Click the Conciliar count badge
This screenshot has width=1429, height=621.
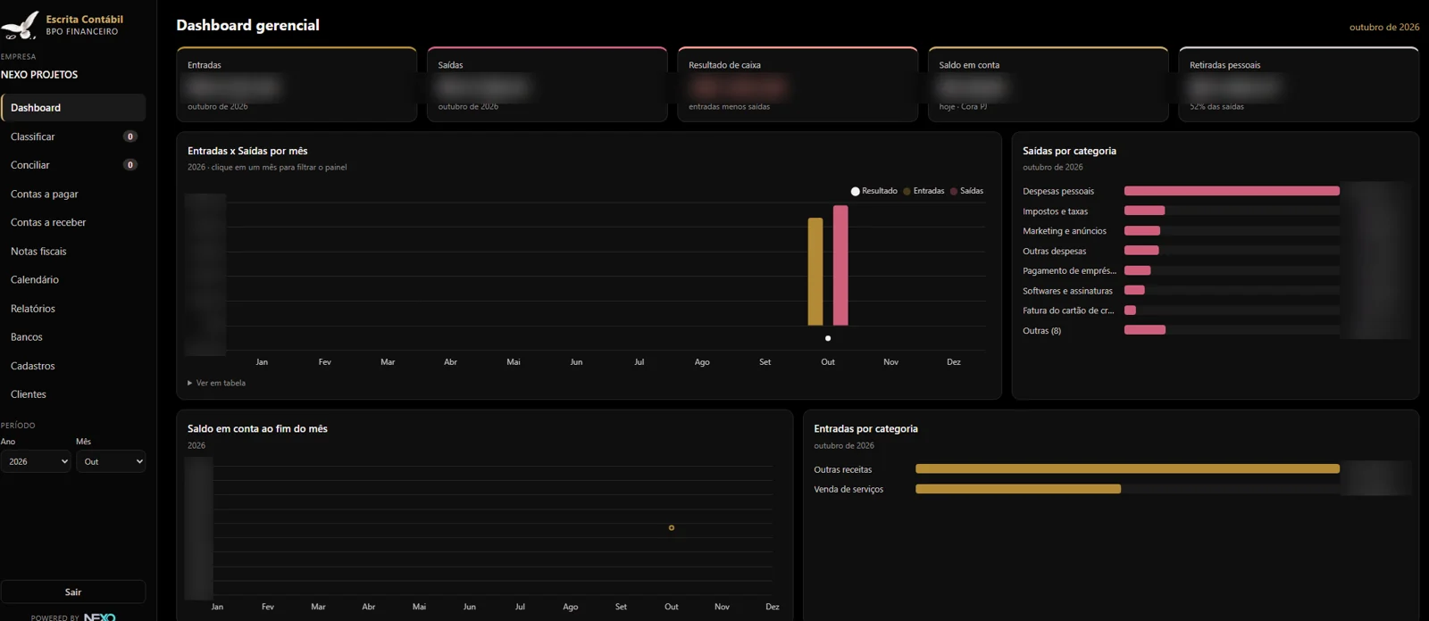130,165
